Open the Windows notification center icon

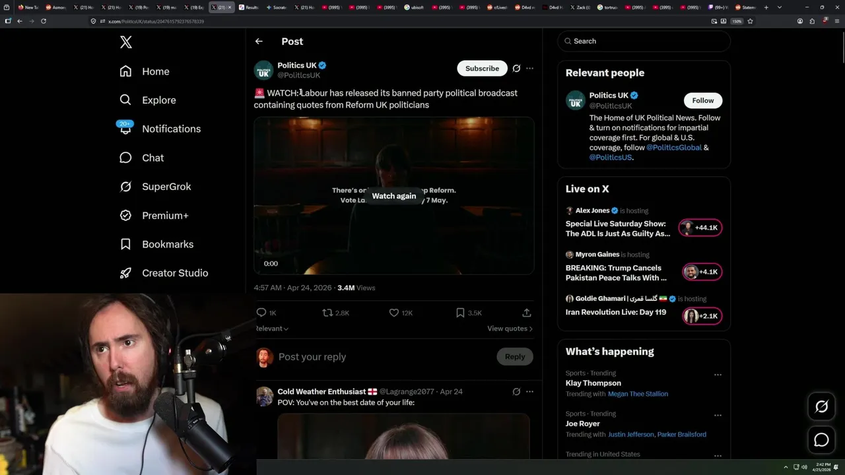pyautogui.click(x=836, y=467)
